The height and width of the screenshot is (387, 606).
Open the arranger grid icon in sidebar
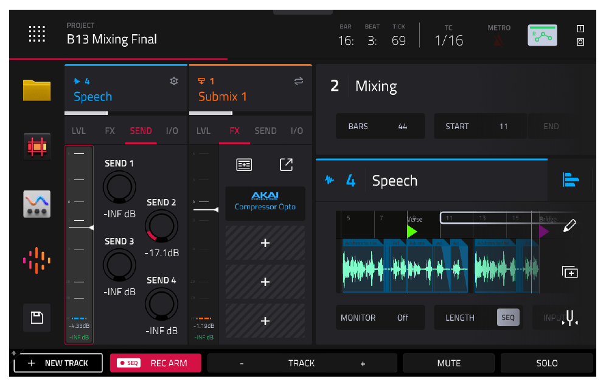click(x=37, y=147)
